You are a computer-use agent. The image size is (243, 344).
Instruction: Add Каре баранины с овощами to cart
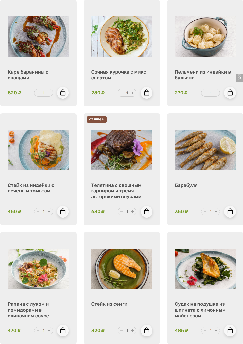pyautogui.click(x=63, y=93)
